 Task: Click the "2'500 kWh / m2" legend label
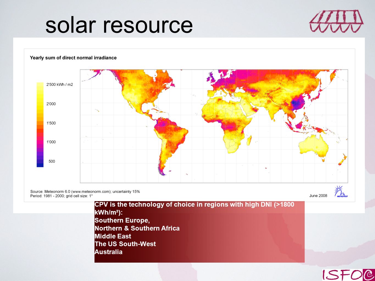click(x=60, y=85)
